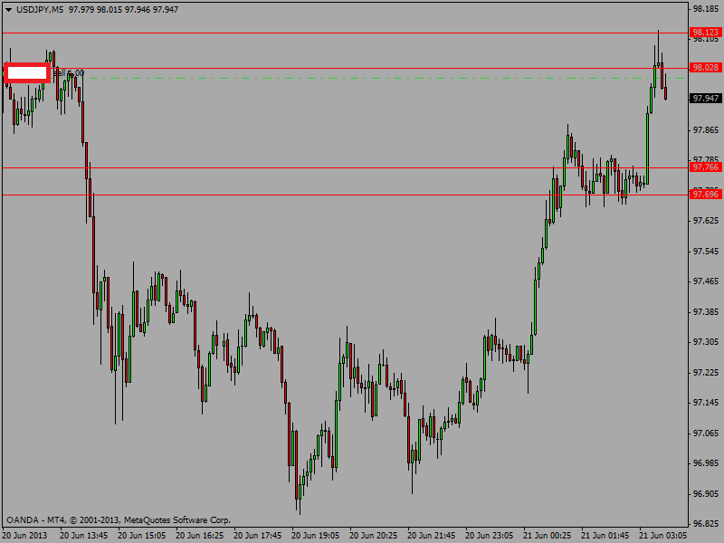This screenshot has height=543, width=724.
Task: Select the OHLC values 97.979 98.015 97.946 97.947
Action: [123, 10]
